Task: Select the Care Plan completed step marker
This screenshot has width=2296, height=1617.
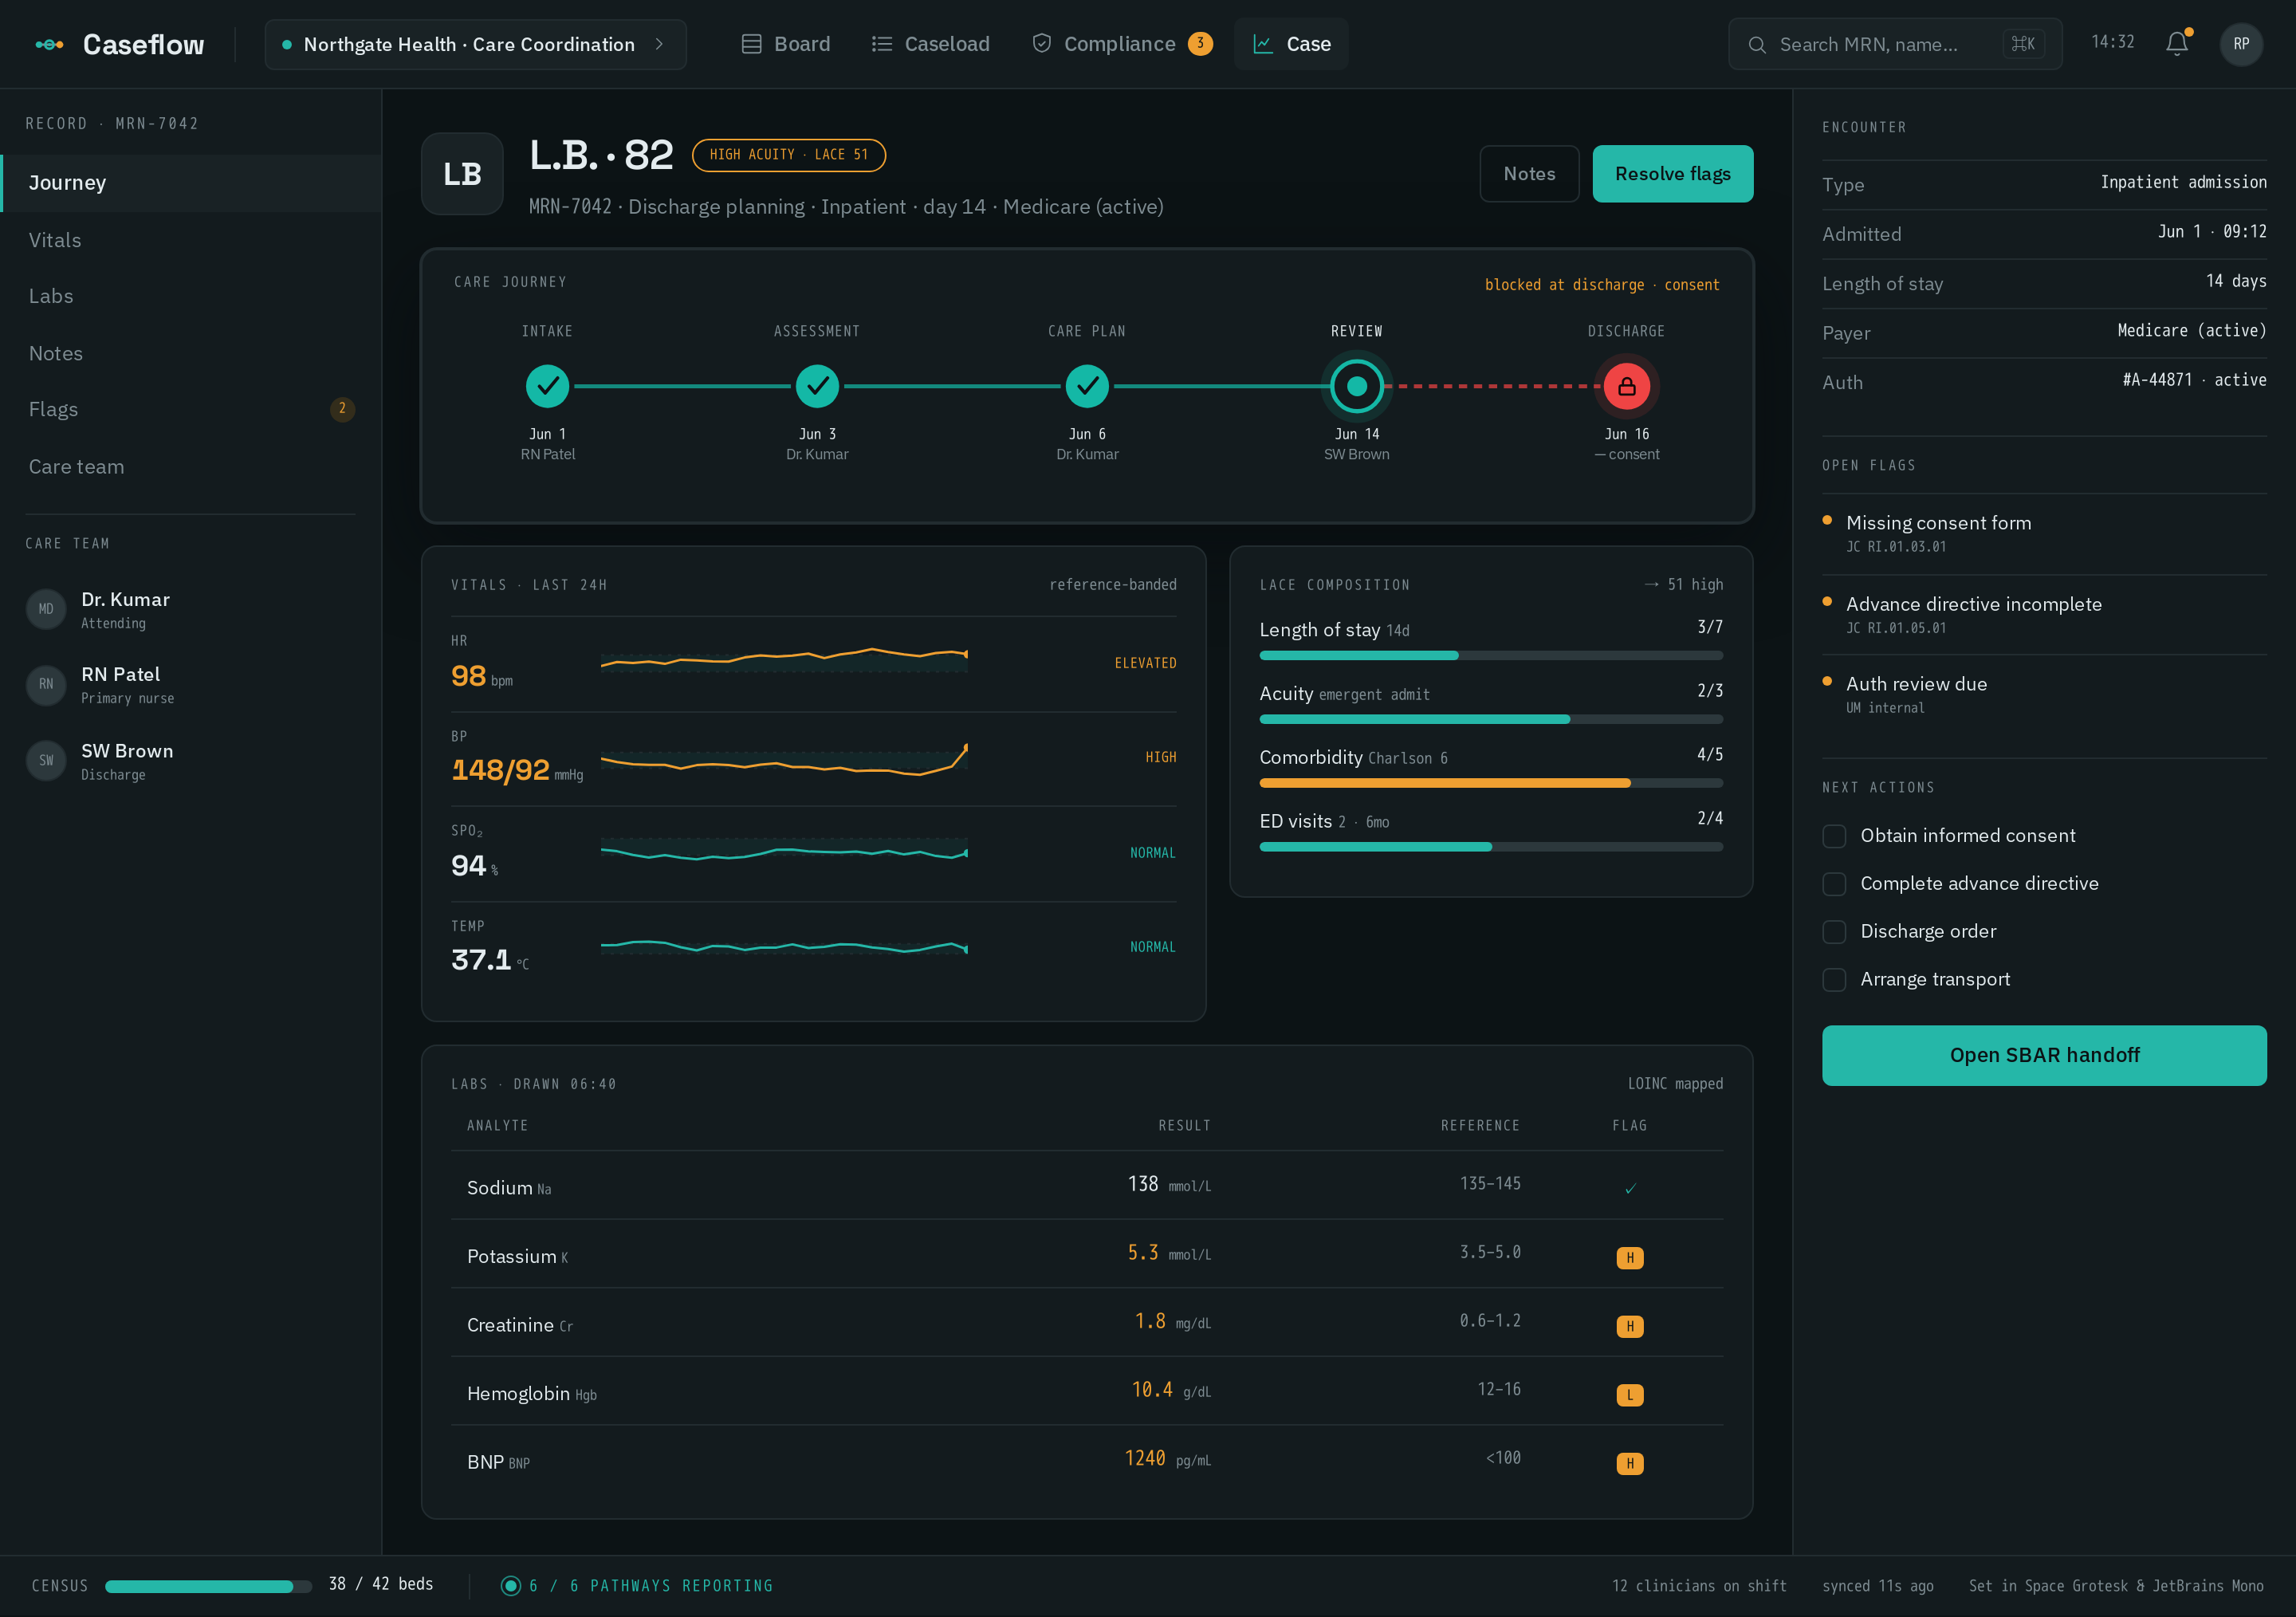Action: pos(1087,386)
